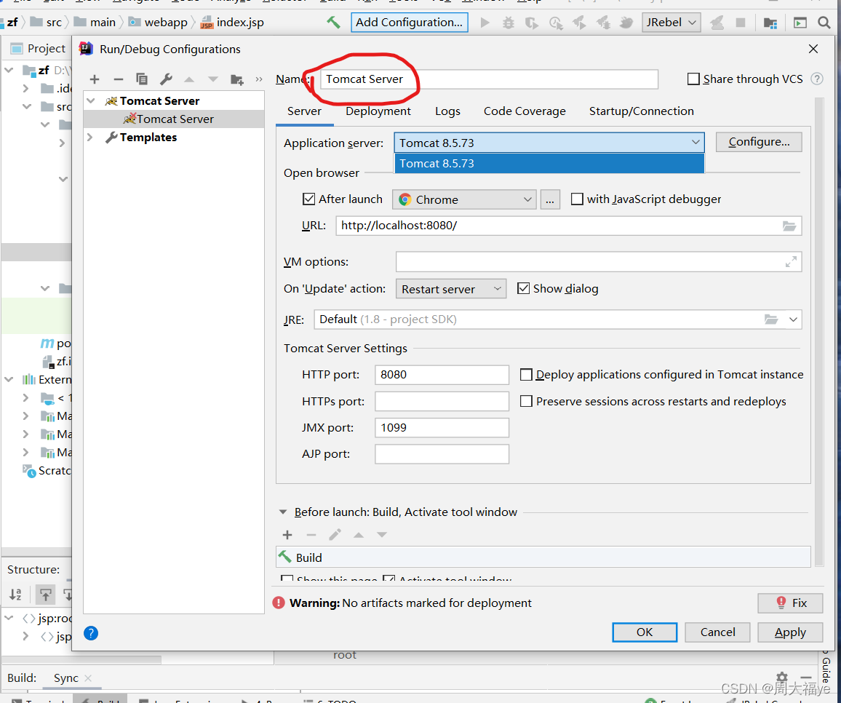Remove selected configuration with minus icon
Image resolution: width=841 pixels, height=703 pixels.
click(x=119, y=79)
